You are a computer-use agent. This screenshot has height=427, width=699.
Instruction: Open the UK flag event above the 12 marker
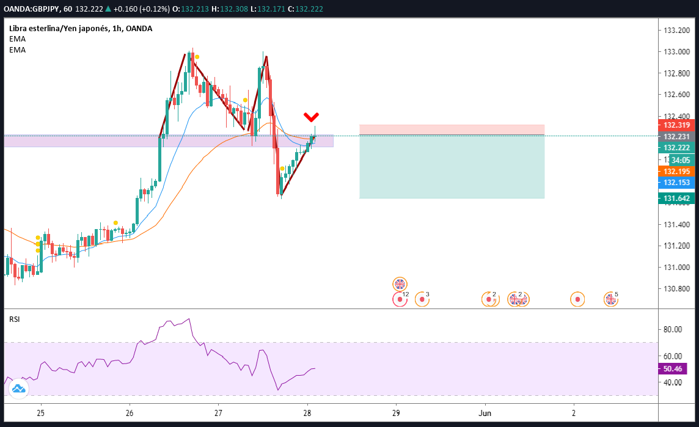point(400,284)
